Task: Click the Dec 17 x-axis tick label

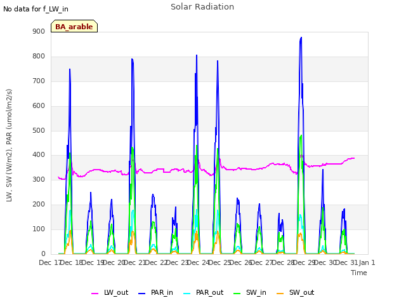Action: (x=49, y=262)
